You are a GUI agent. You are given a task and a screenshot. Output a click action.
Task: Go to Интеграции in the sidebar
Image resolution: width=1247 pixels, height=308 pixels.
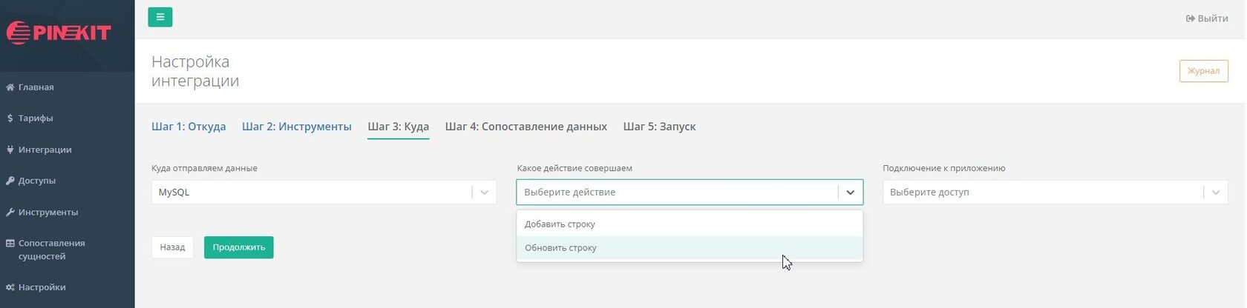[x=45, y=150]
